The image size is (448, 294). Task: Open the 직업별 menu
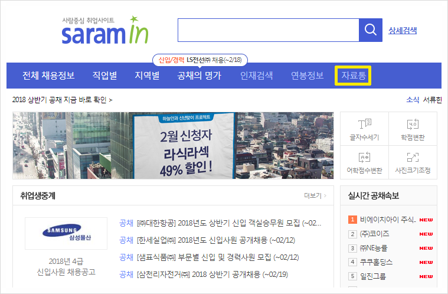[104, 76]
